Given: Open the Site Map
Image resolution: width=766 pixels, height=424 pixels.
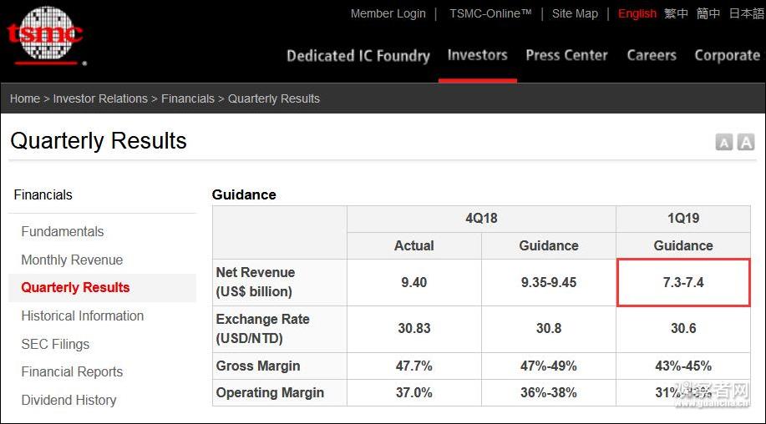Looking at the screenshot, I should click(575, 13).
